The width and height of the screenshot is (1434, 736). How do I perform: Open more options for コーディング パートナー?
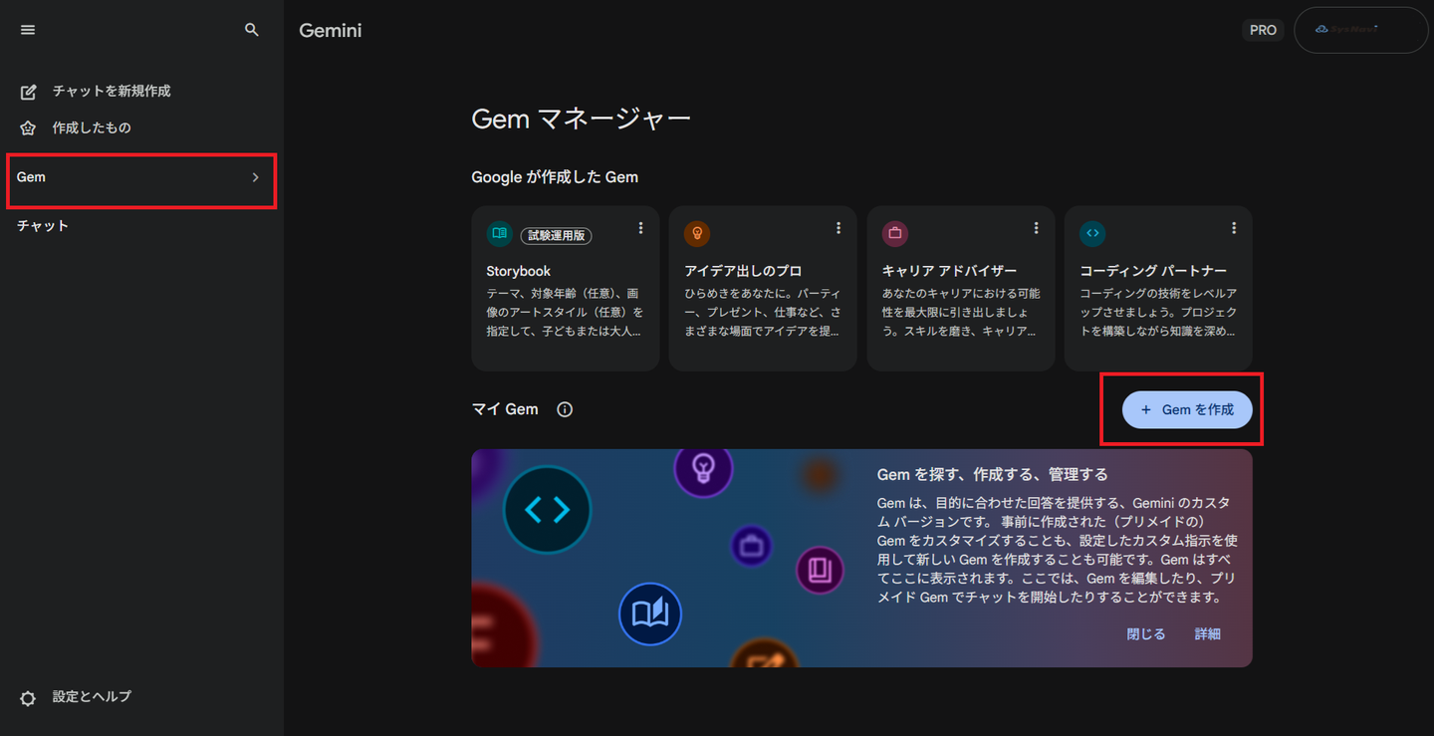(1233, 228)
